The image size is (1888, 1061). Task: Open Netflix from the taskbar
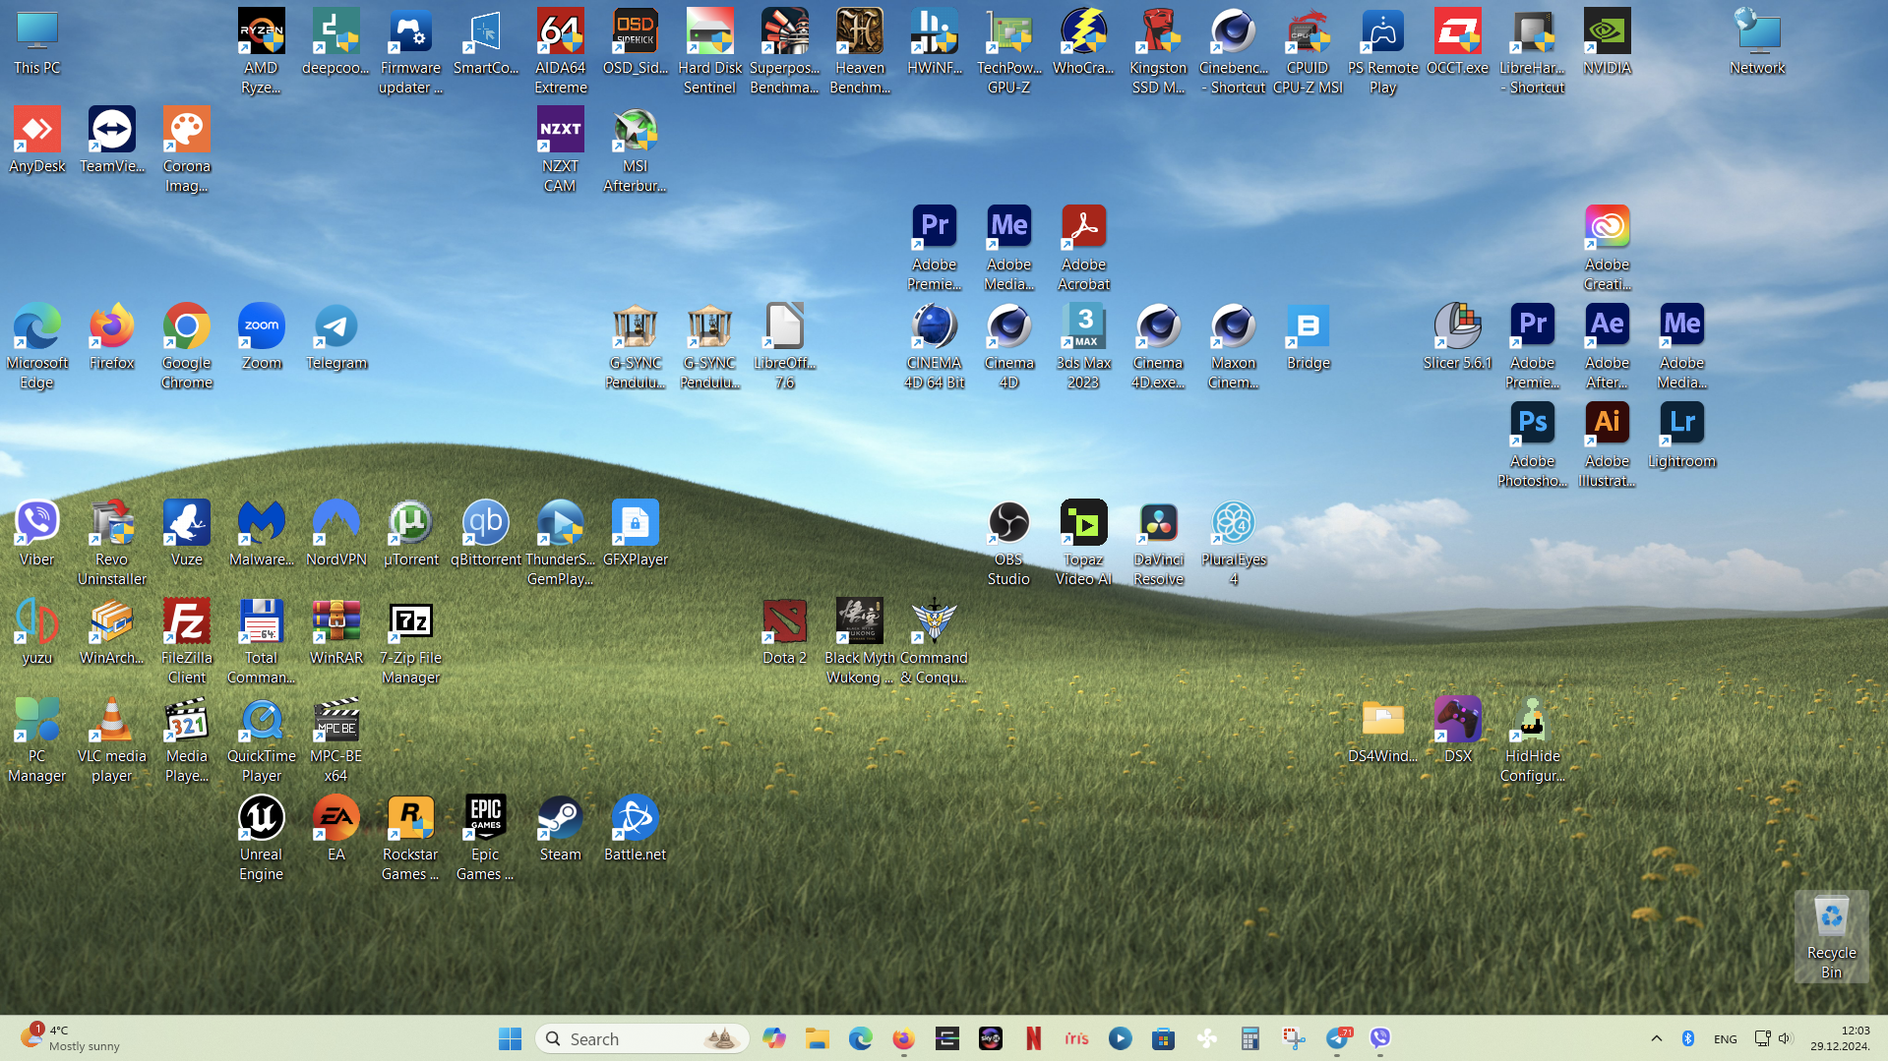[1033, 1038]
